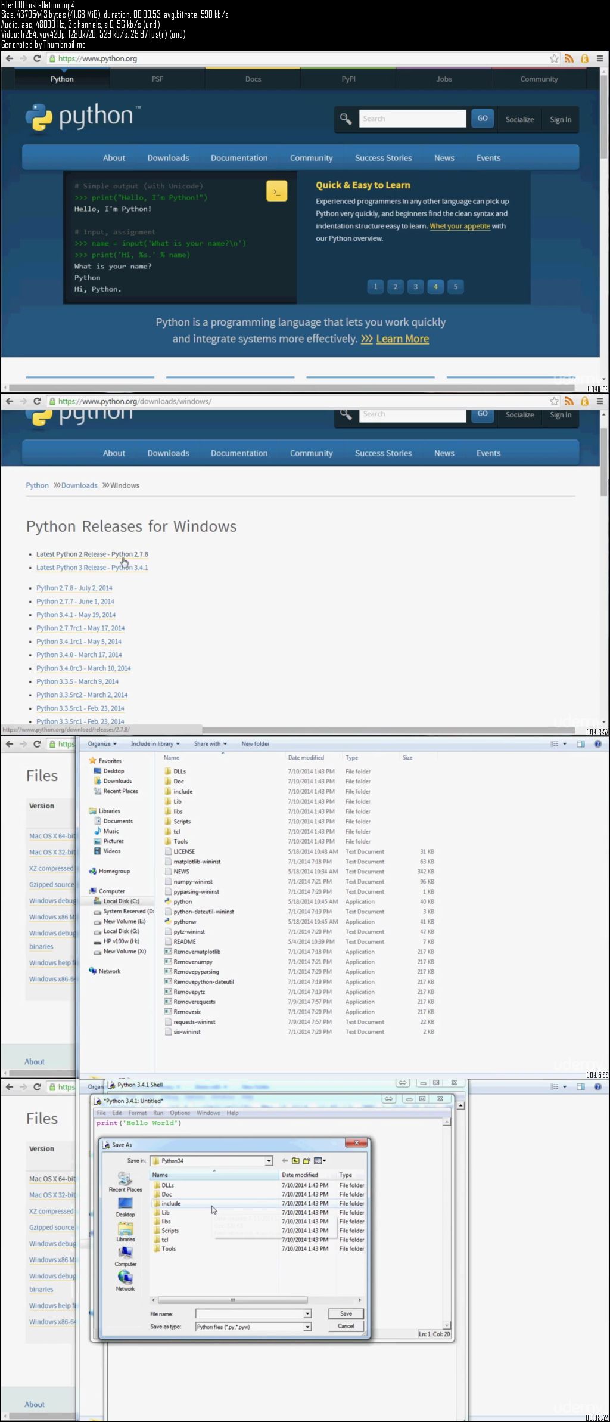Switch to the PyPI tab on python.org home

coord(348,79)
